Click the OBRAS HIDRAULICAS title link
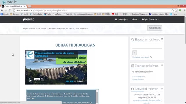Screen dimensions: 186x104 (75, 45)
